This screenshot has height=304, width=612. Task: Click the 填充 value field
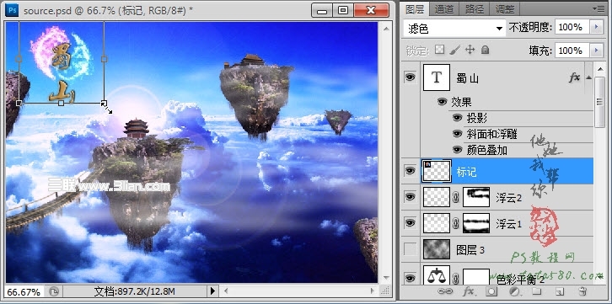572,51
